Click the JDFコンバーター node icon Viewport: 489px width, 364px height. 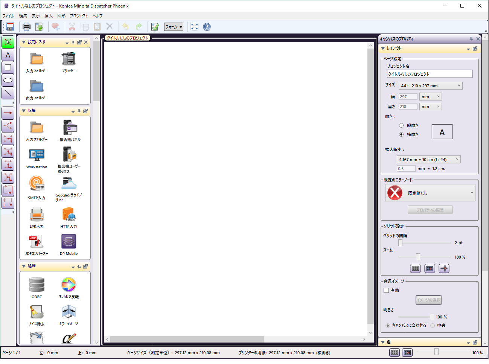tap(37, 242)
